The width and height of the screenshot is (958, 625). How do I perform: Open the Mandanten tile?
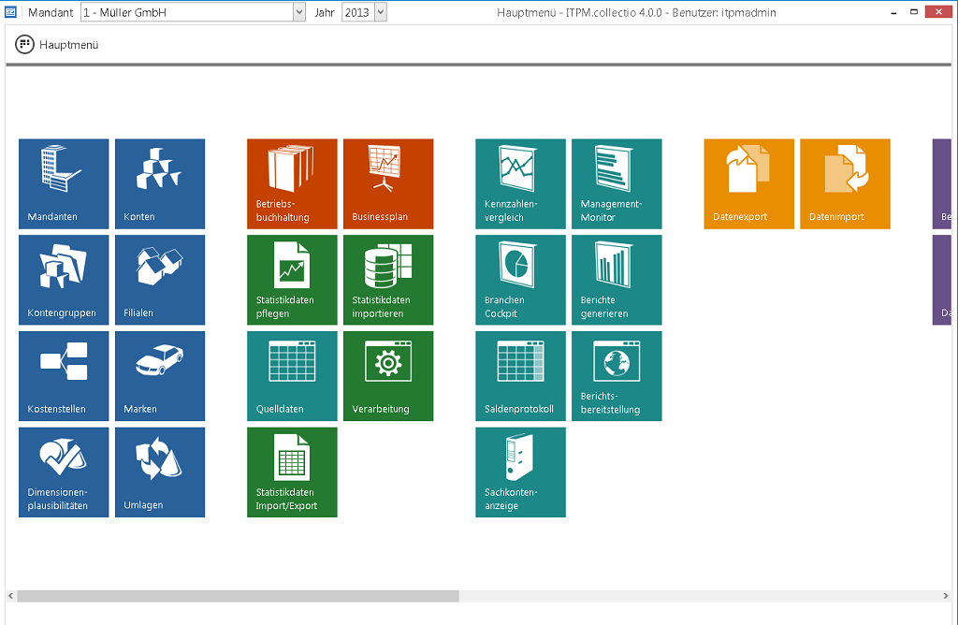tap(64, 183)
